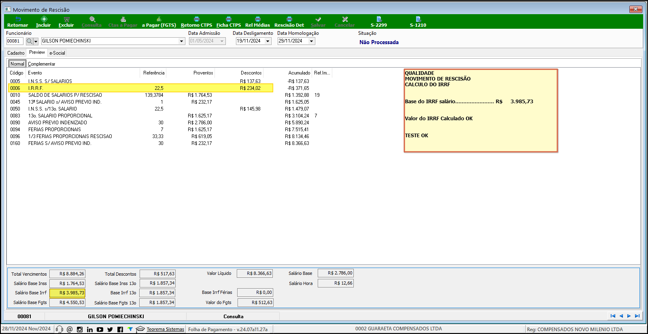This screenshot has width=648, height=334.
Task: Click the Não Processada status text
Action: point(379,42)
